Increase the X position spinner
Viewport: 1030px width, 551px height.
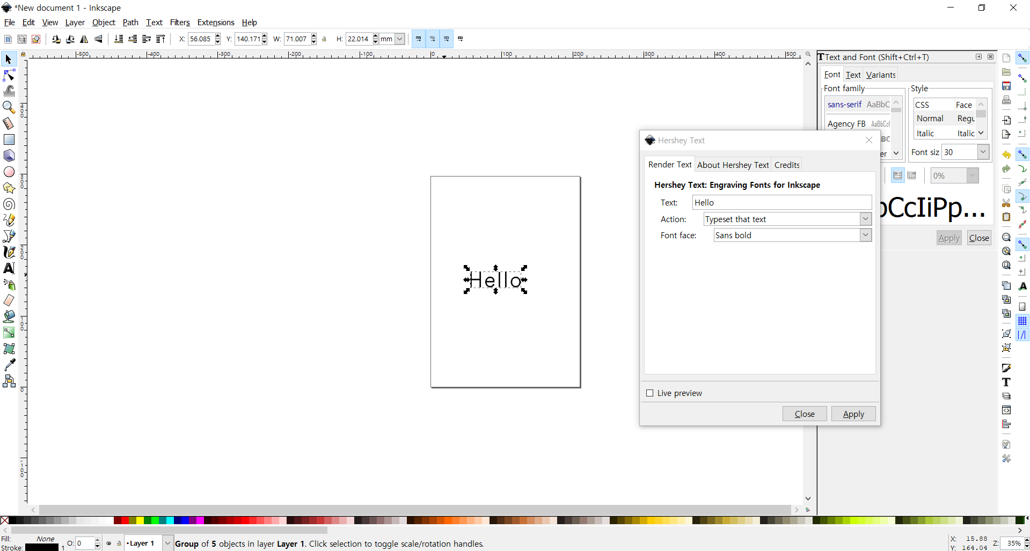[218, 36]
